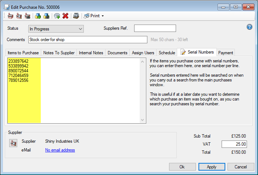The image size is (258, 175).
Task: Click the red X delete icon
Action: click(x=65, y=16)
